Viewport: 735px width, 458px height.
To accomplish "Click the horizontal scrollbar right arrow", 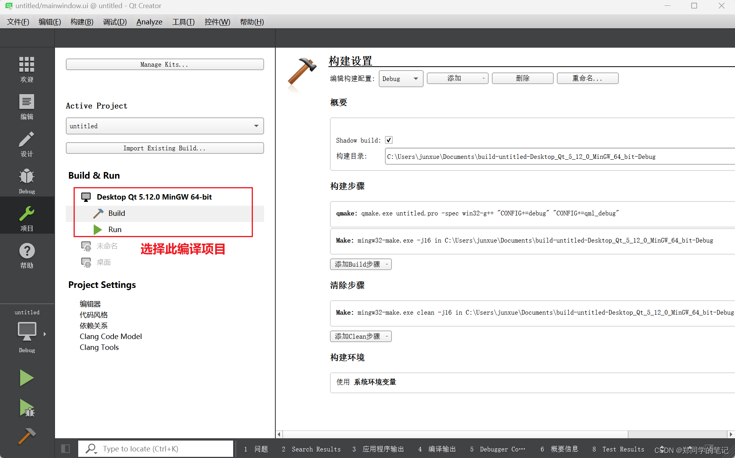I will click(731, 434).
